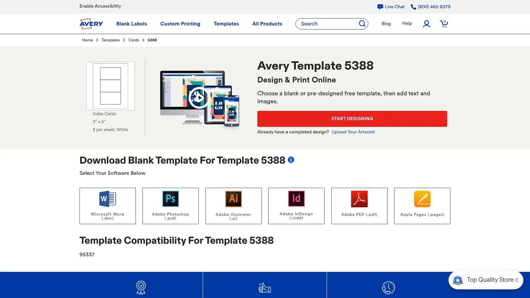Select the Adobe PDF icon

(x=360, y=199)
